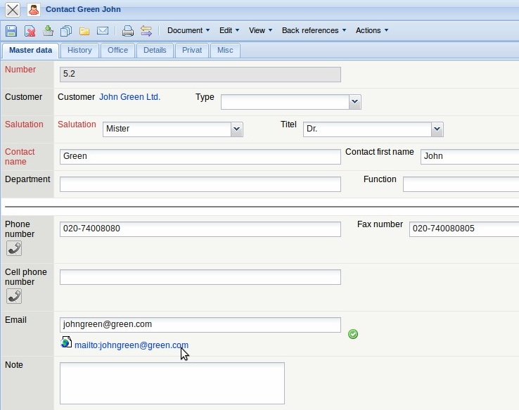This screenshot has width=519, height=410.
Task: Click the green email validation checkmark
Action: [353, 334]
